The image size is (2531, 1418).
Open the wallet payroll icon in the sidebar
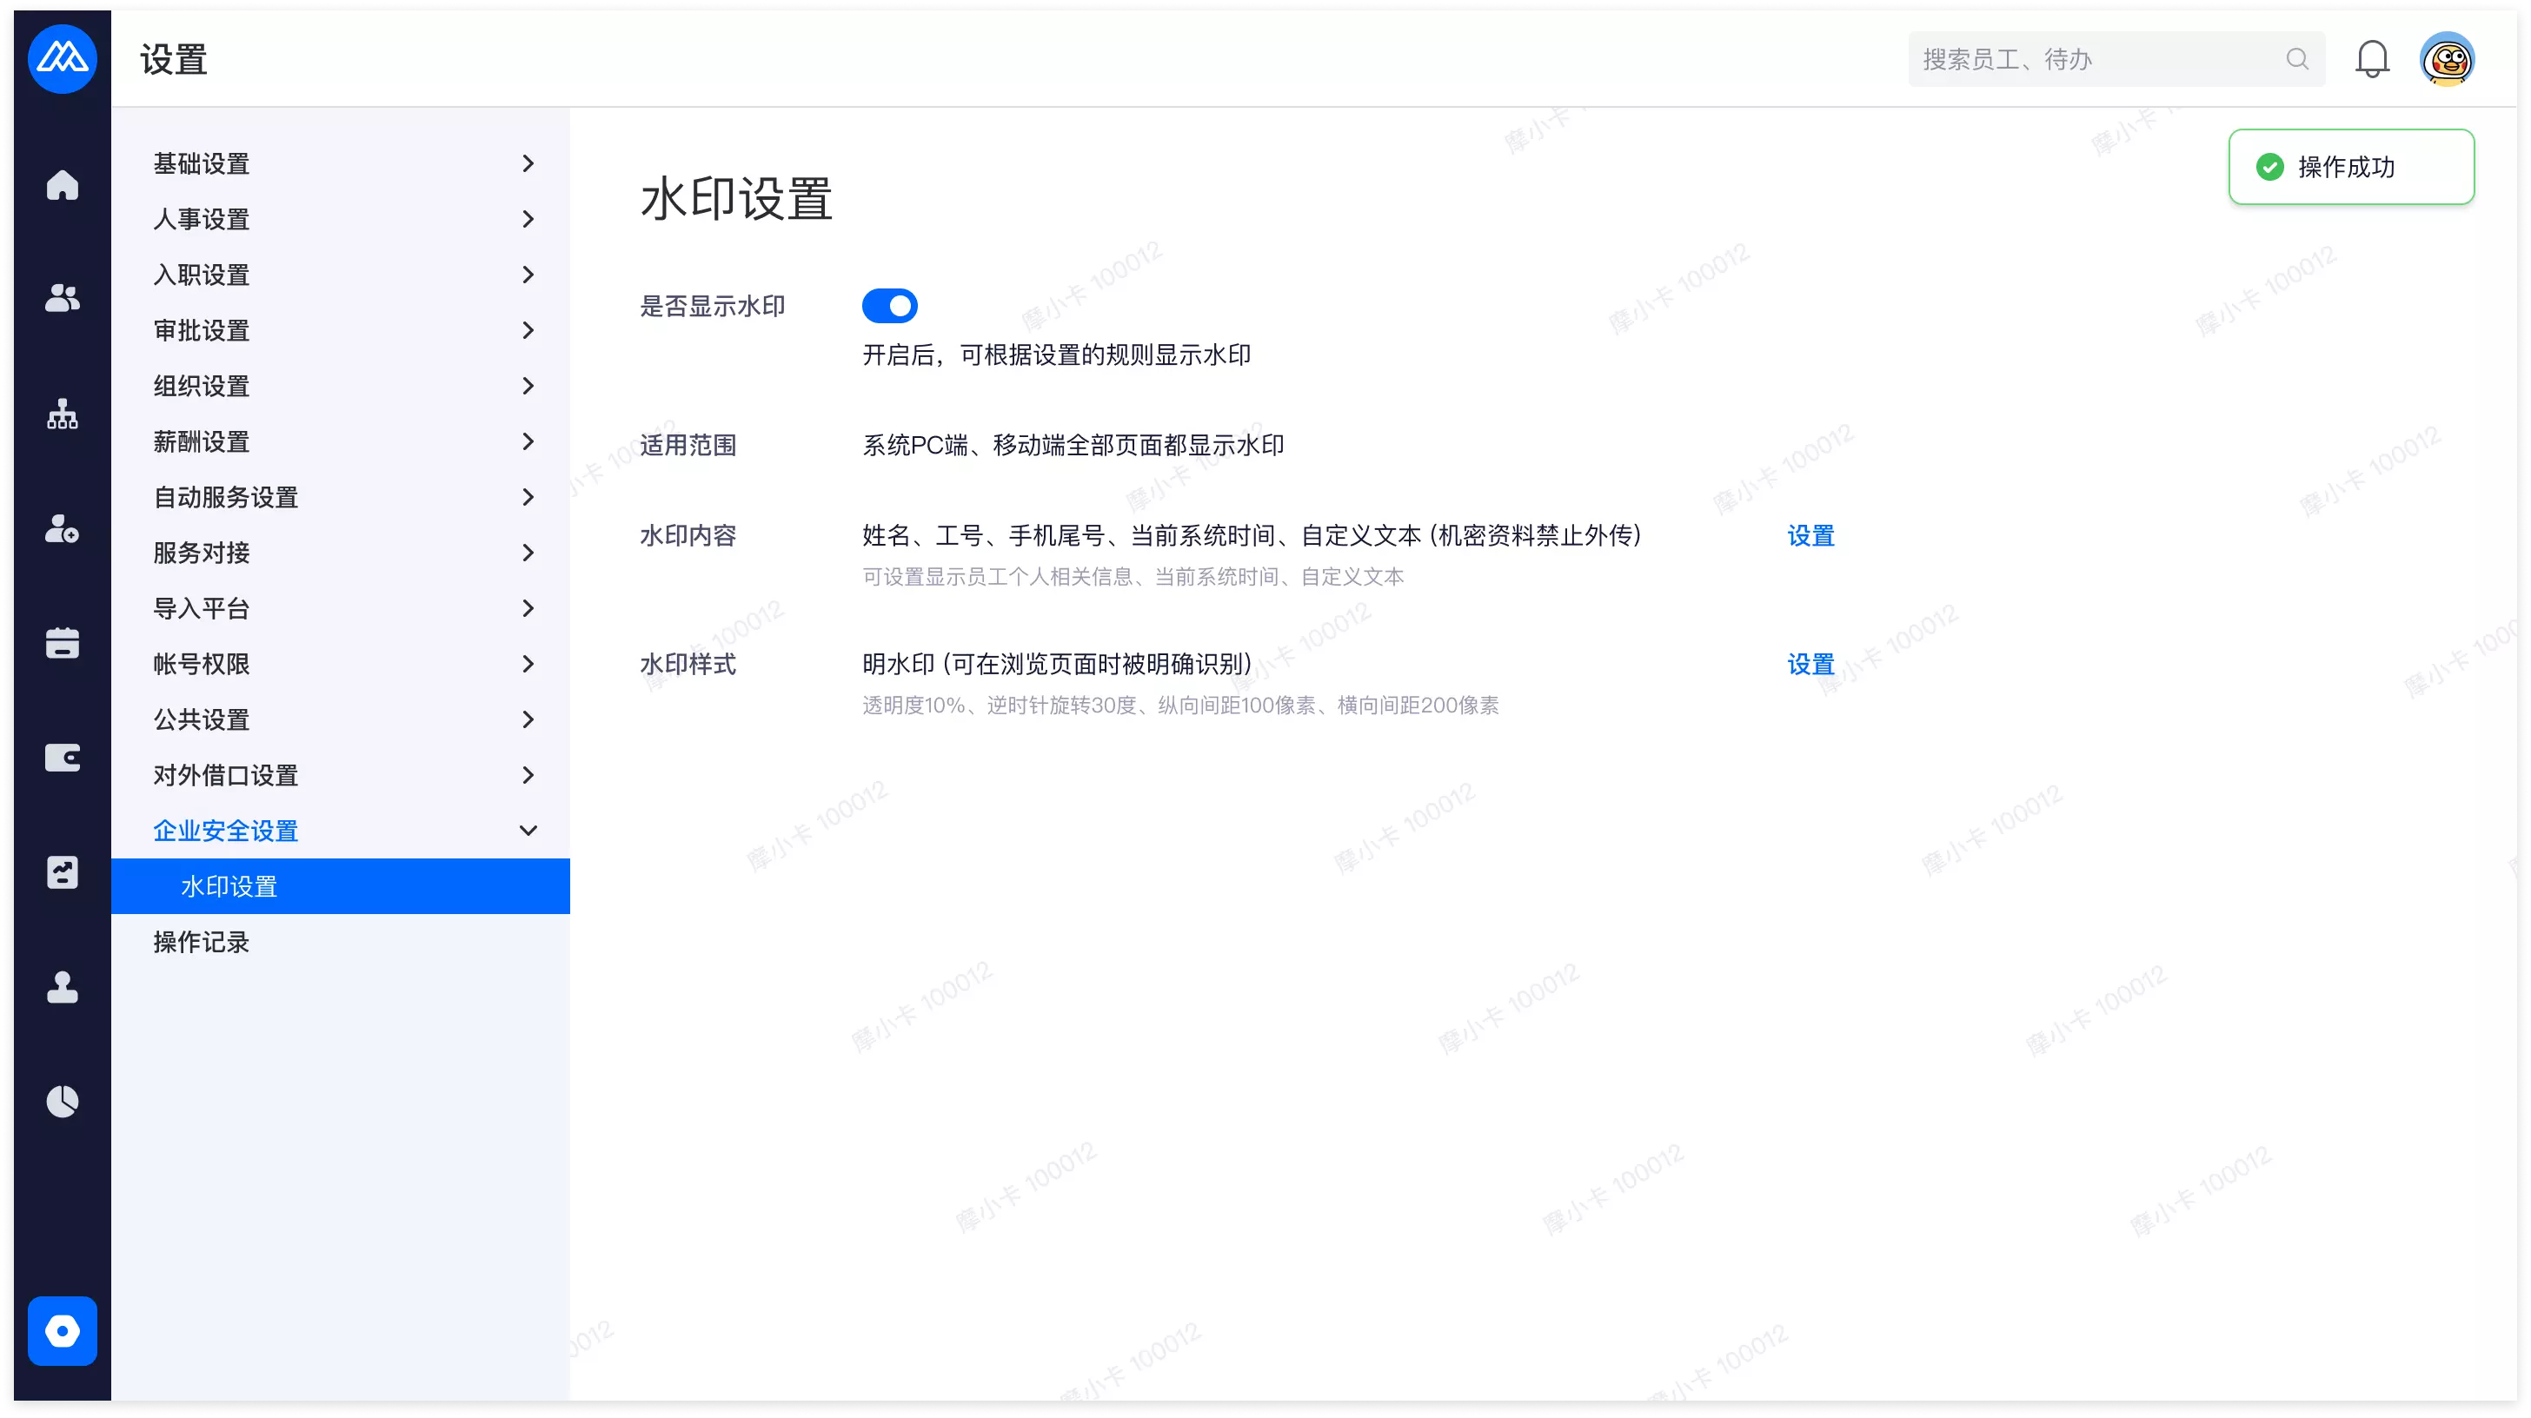pos(62,757)
